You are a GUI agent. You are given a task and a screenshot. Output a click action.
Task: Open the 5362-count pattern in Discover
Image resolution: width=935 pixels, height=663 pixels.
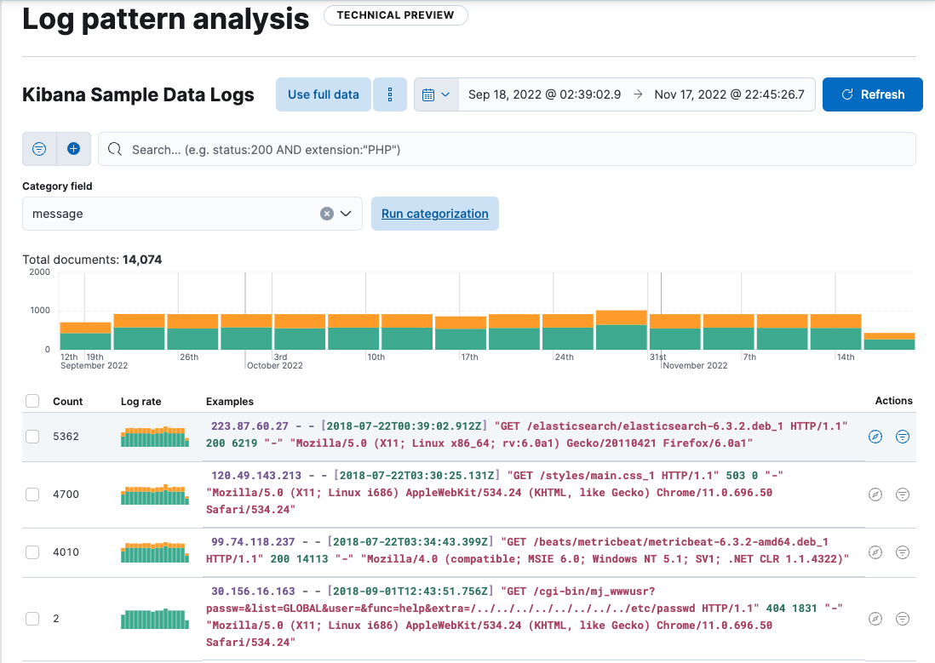875,436
